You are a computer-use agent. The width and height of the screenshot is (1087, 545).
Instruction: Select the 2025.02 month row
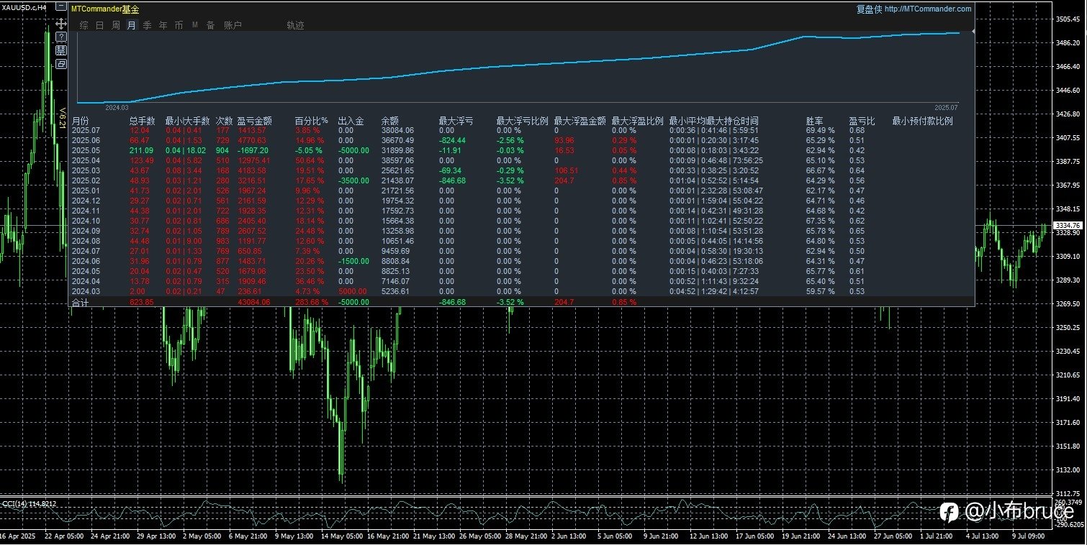522,180
